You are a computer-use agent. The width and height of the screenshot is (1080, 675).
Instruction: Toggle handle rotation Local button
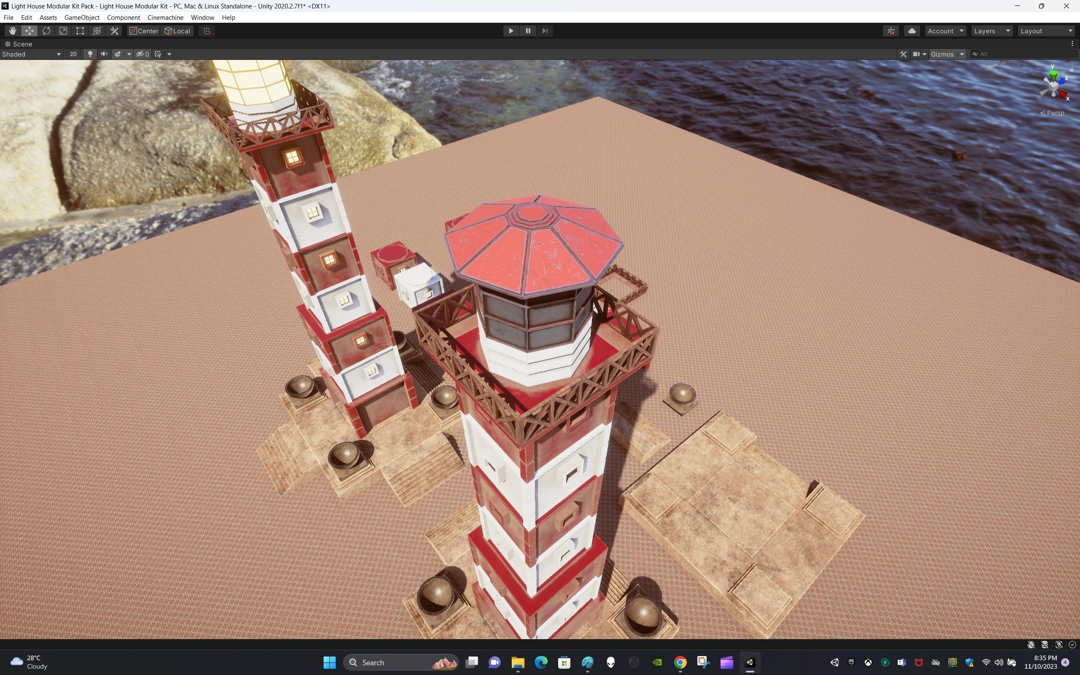tap(178, 31)
